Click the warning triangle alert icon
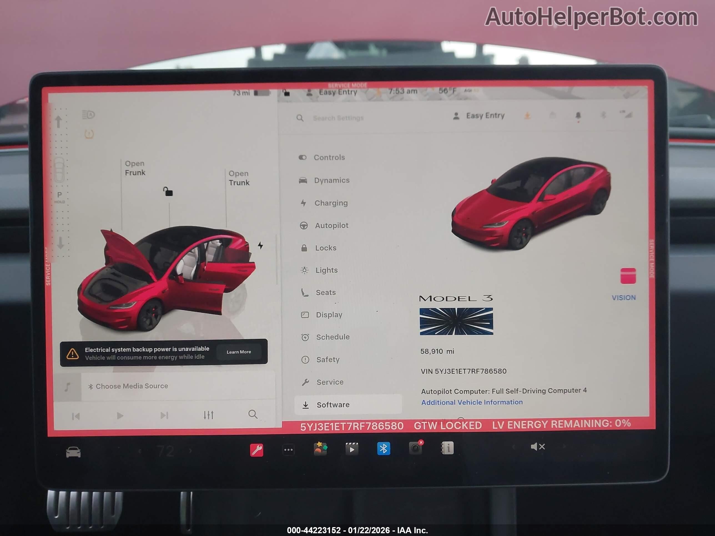Viewport: 715px width, 536px height. pos(72,353)
